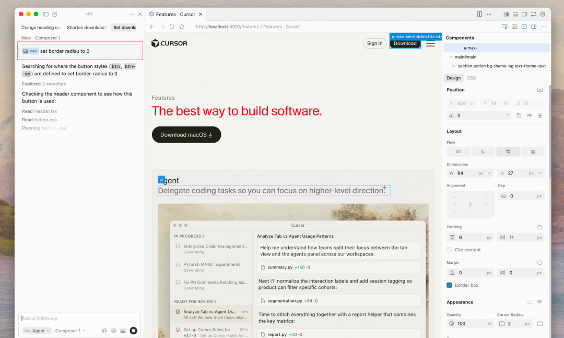
Task: Open the Composer 1 model dropdown
Action: [70, 331]
